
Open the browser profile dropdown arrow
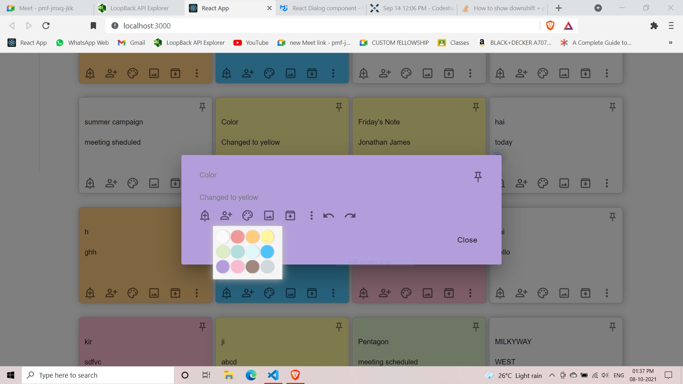[x=598, y=8]
